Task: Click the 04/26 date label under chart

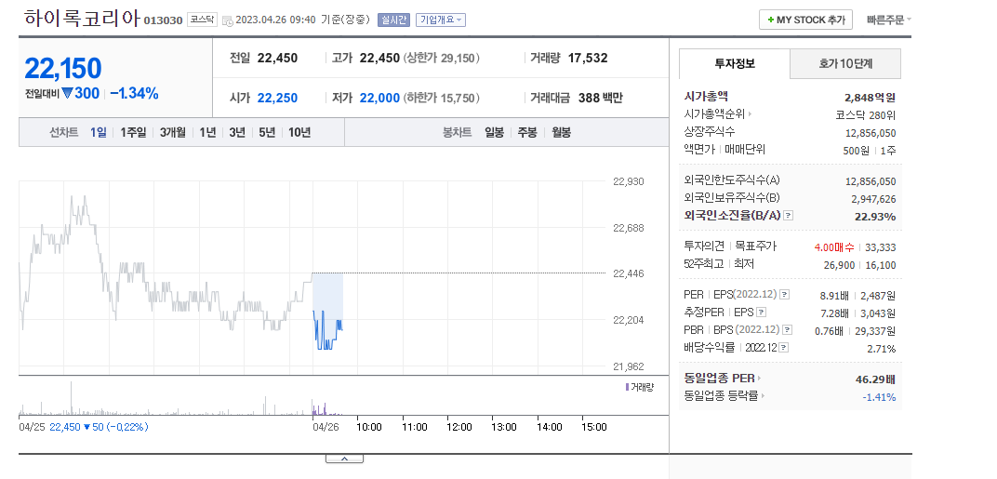Action: pos(326,427)
